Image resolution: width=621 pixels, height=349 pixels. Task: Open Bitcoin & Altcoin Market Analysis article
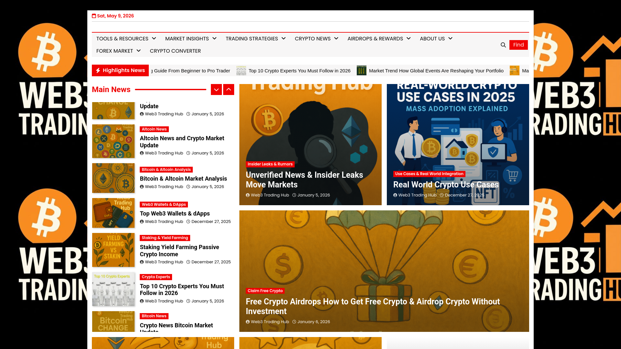(183, 179)
